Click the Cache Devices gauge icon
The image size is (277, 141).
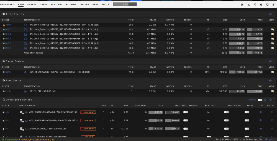point(270,61)
